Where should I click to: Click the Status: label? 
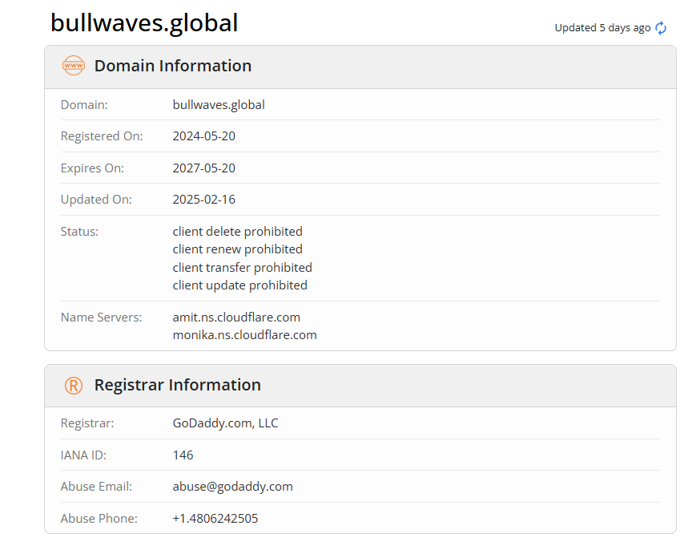click(x=79, y=232)
